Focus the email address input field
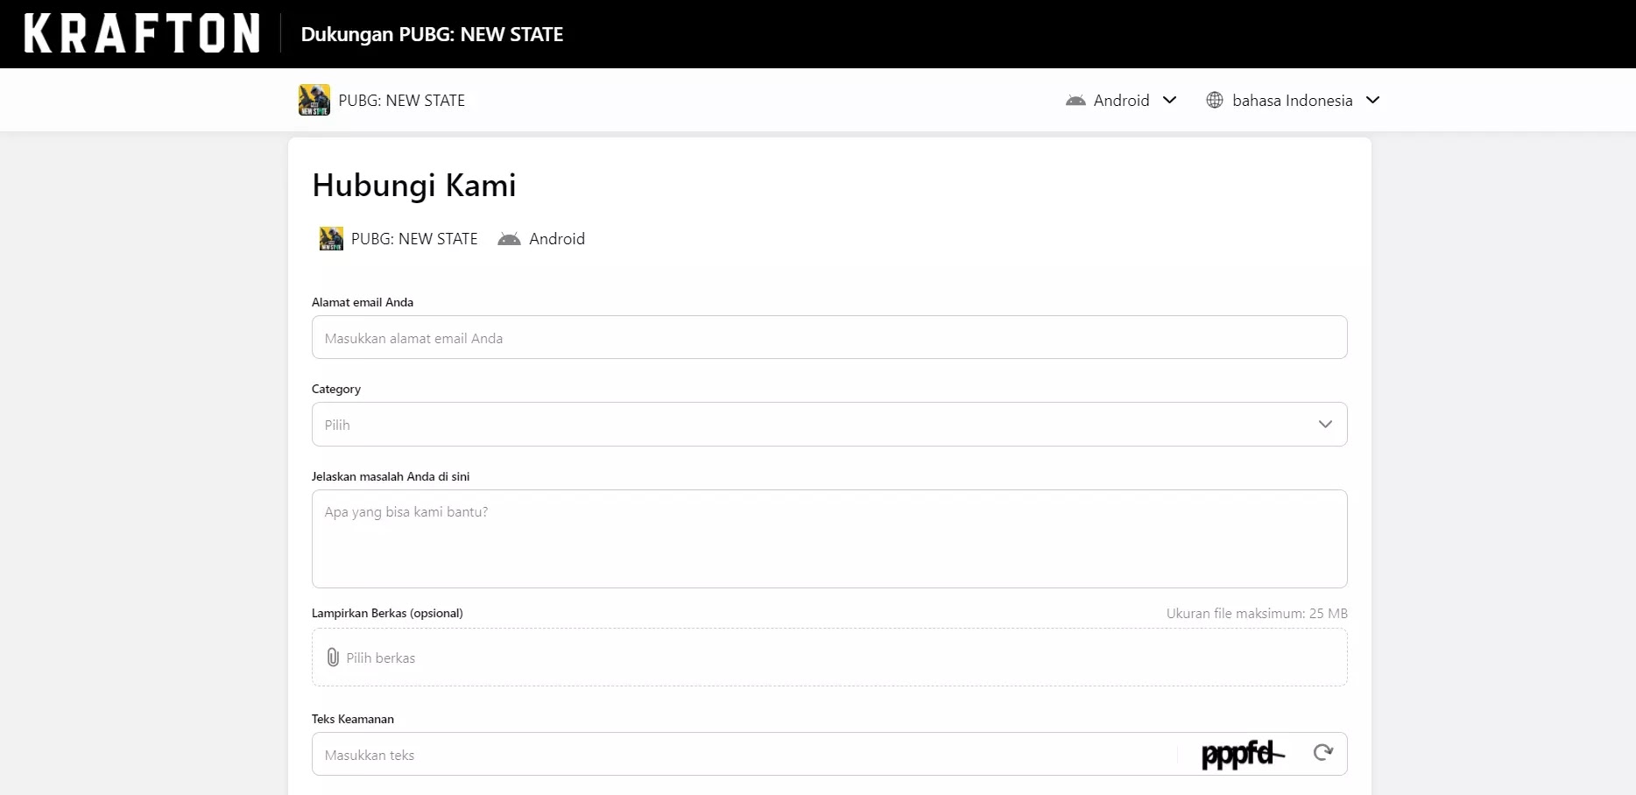The image size is (1636, 795). click(829, 338)
